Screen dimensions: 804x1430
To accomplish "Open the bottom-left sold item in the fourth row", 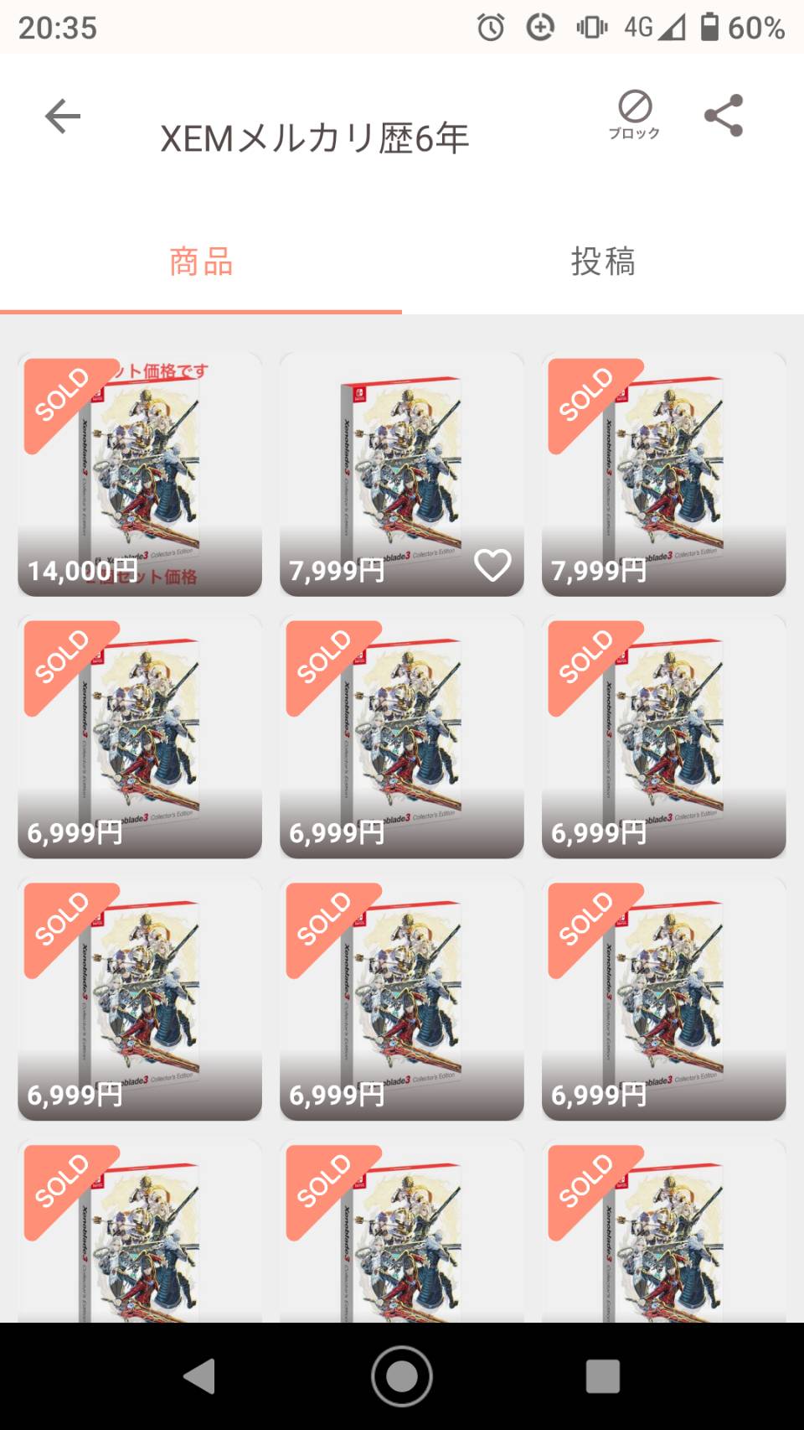I will click(140, 1231).
